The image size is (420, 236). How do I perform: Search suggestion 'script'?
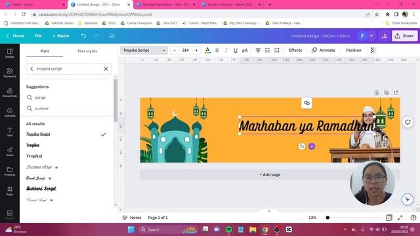click(40, 98)
